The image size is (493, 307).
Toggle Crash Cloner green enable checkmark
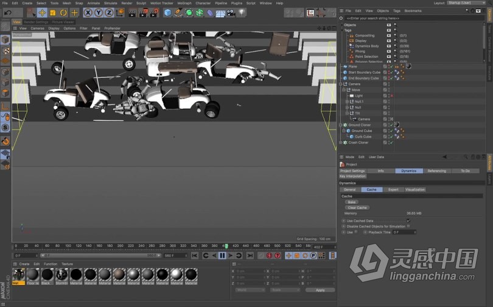click(x=391, y=142)
